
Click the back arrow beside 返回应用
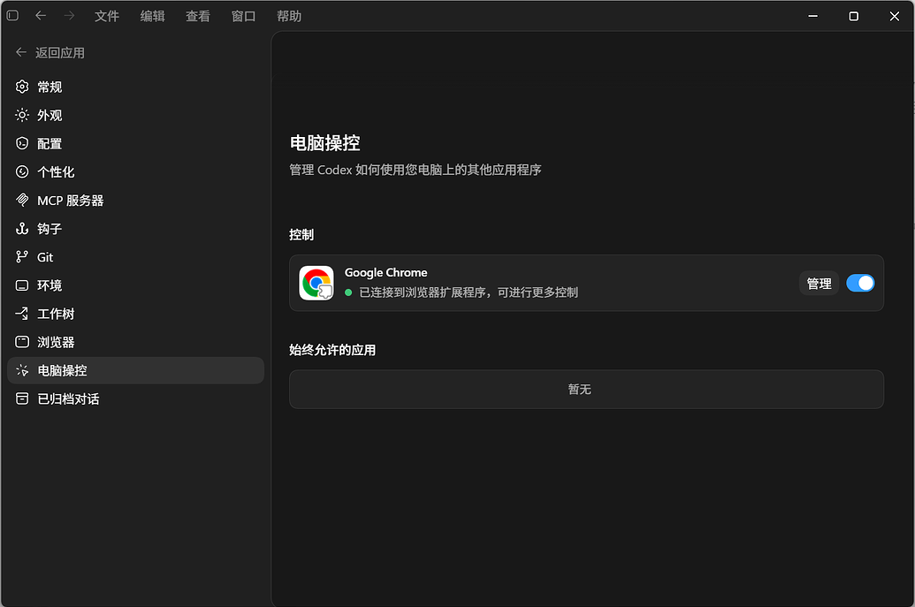(21, 52)
